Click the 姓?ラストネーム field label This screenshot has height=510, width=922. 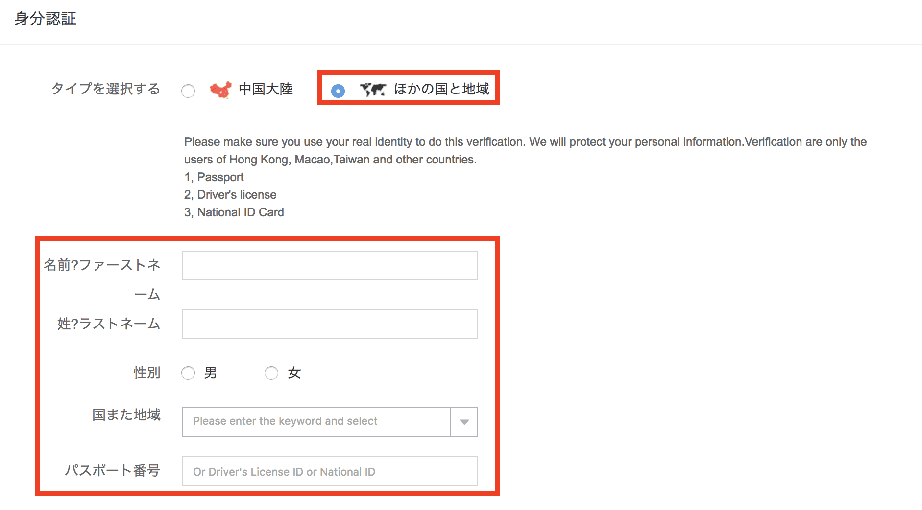click(109, 324)
